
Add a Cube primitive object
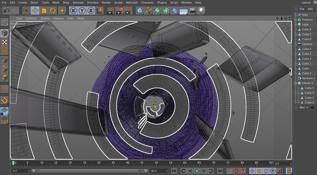pyautogui.click(x=140, y=11)
